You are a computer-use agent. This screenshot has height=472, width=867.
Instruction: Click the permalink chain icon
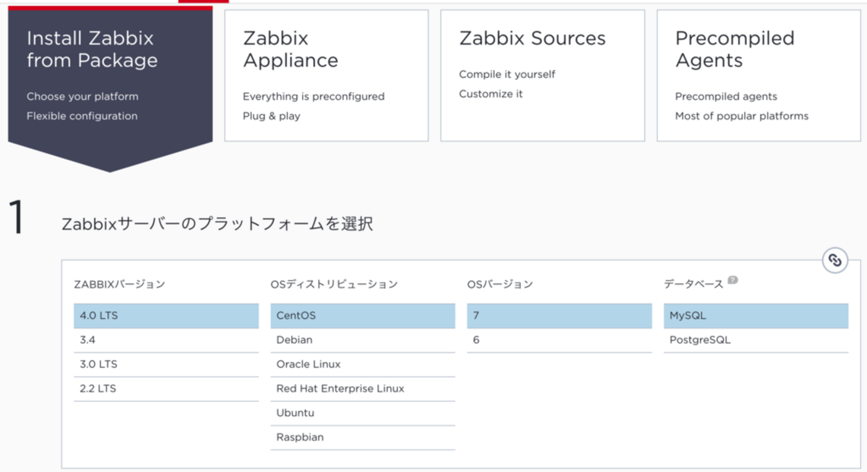[x=834, y=260]
